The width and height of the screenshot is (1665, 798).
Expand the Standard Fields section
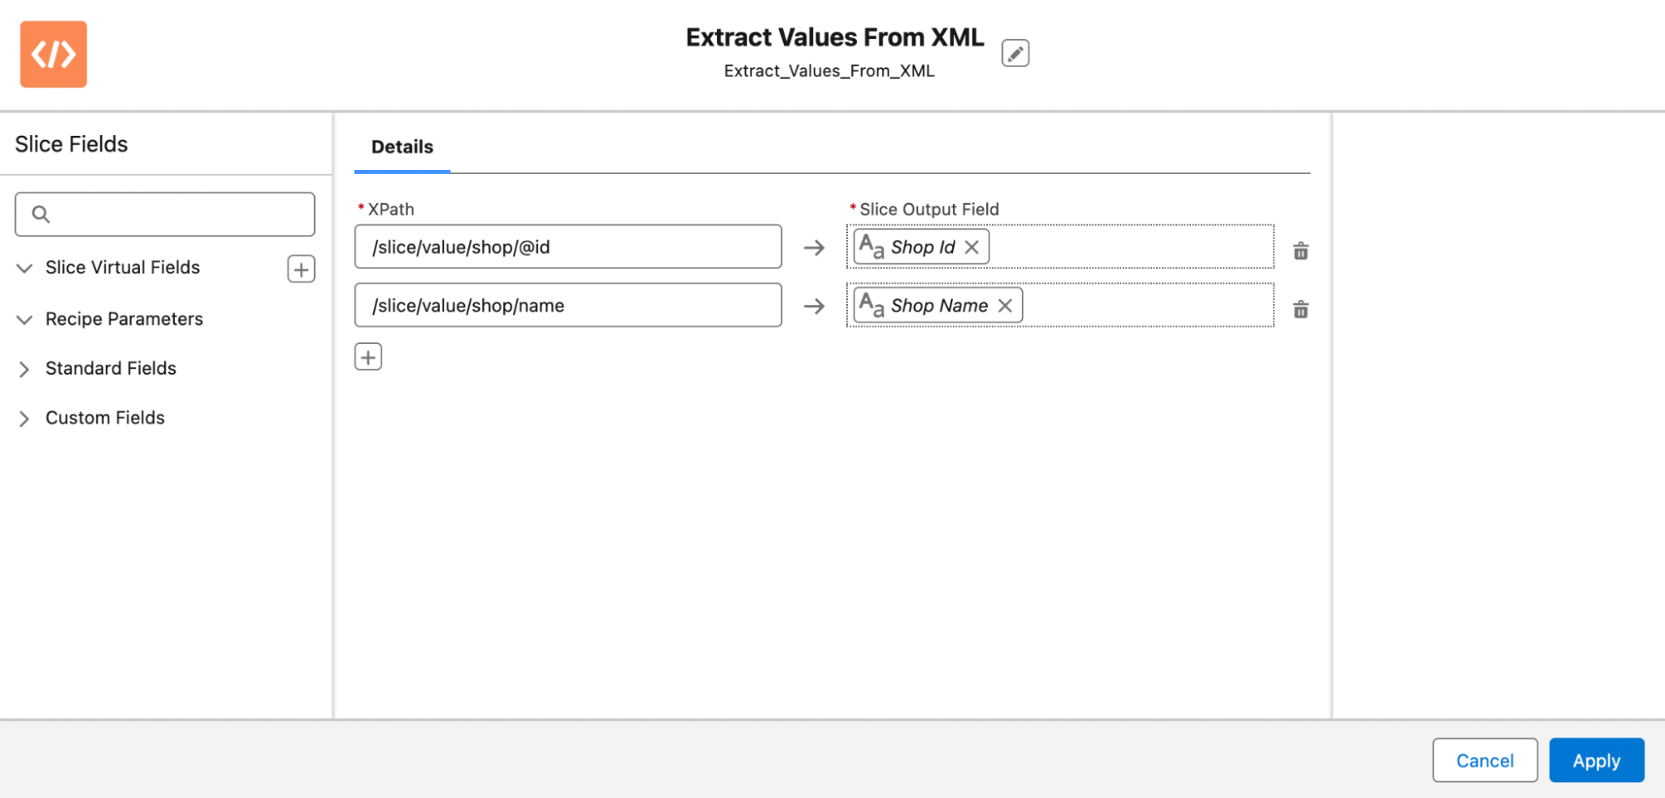point(24,369)
